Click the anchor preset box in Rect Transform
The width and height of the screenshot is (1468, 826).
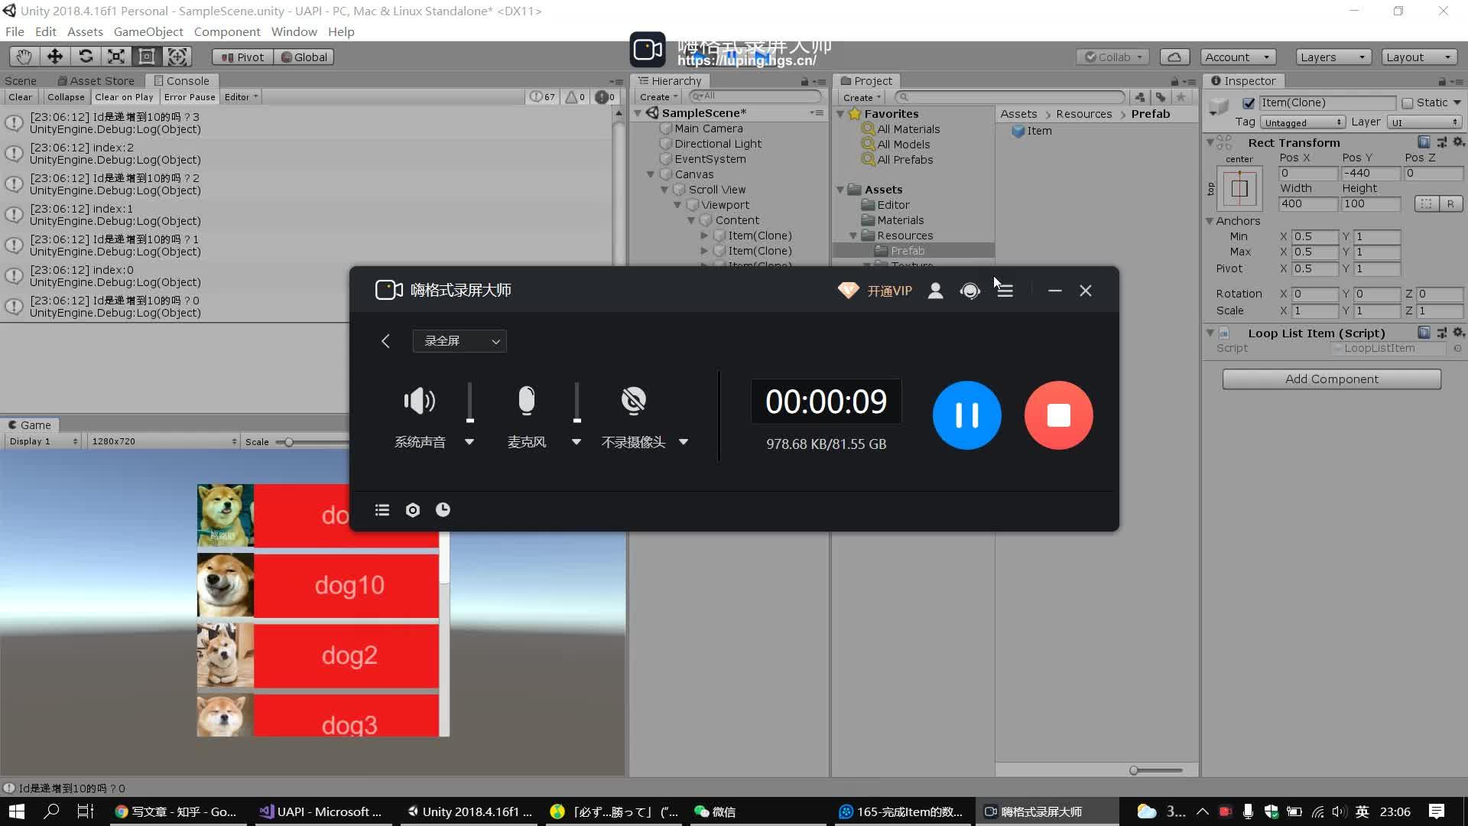click(1239, 187)
